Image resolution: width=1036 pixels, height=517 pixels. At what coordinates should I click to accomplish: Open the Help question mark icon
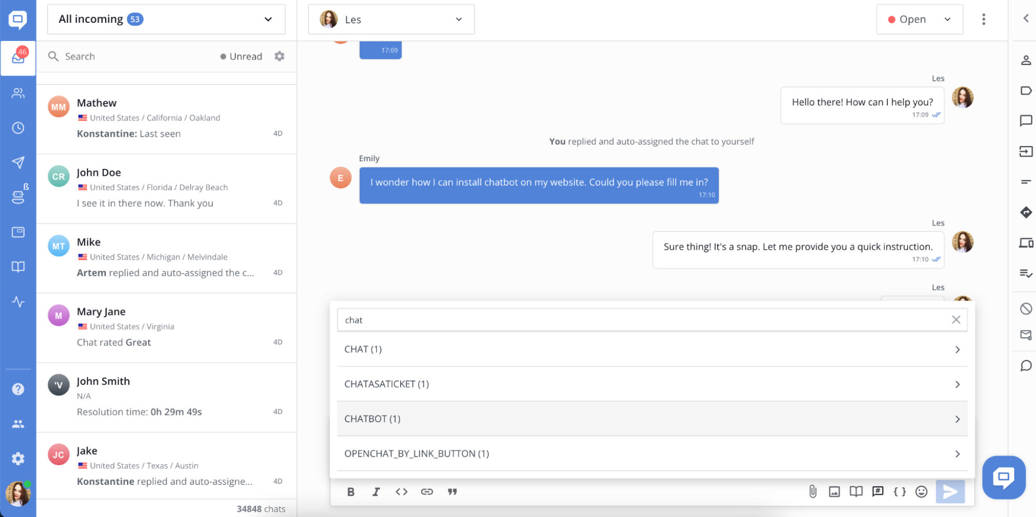pyautogui.click(x=18, y=389)
